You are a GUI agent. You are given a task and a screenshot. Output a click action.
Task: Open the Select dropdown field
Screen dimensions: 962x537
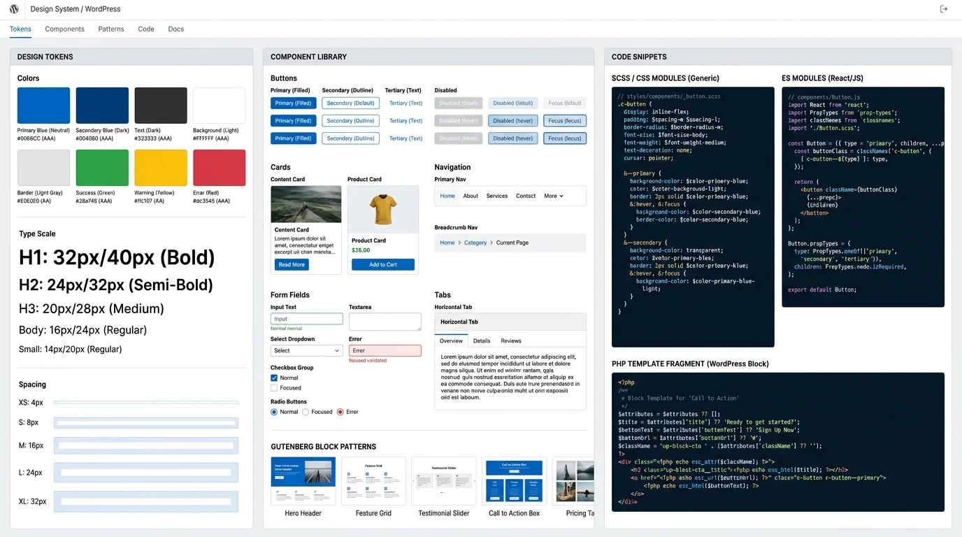pos(306,350)
